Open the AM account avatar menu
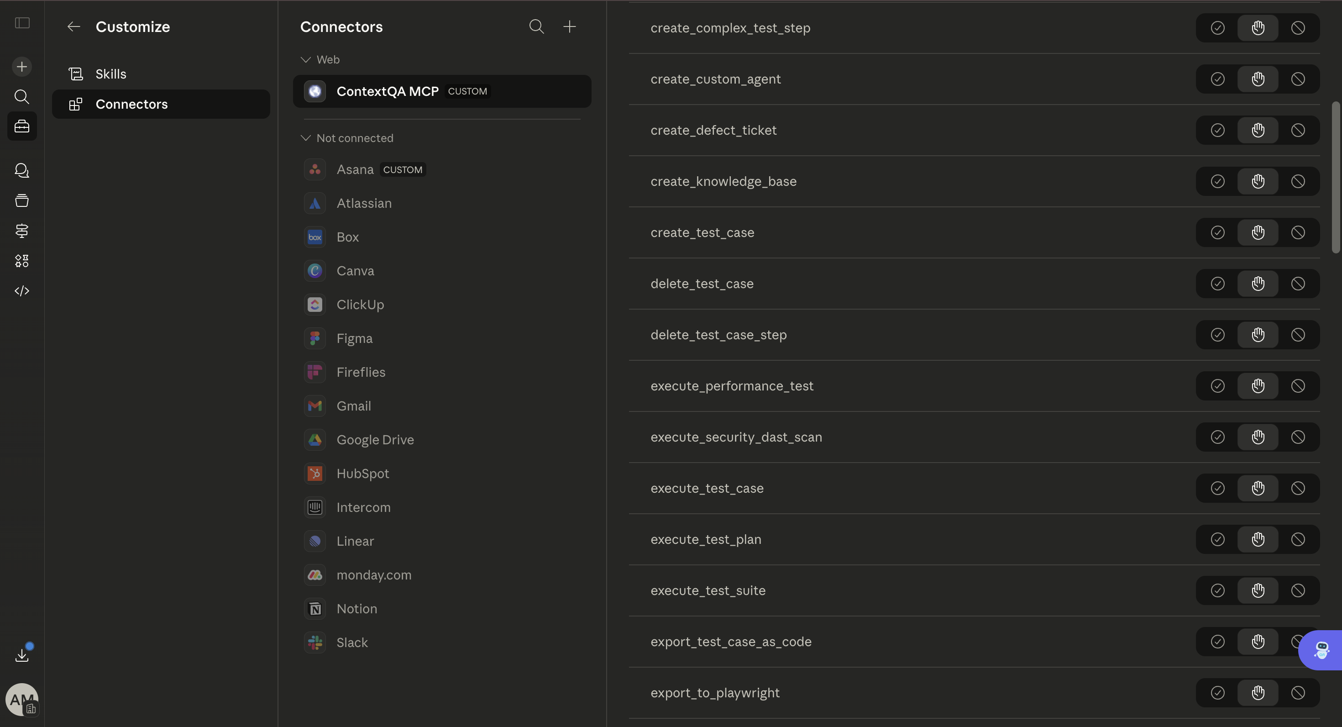Image resolution: width=1342 pixels, height=727 pixels. coord(22,700)
